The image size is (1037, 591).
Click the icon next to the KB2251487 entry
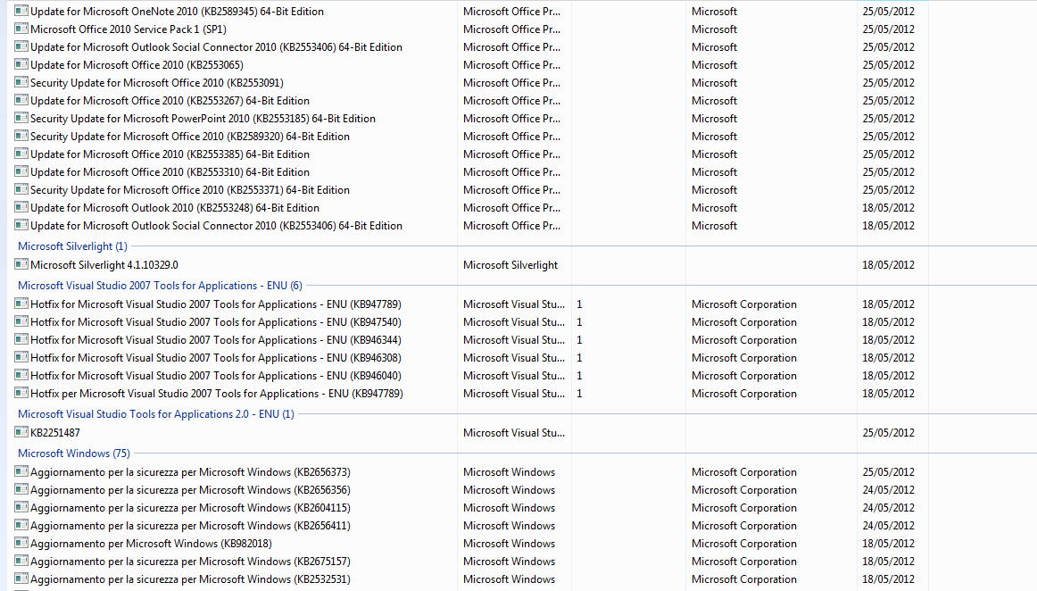[21, 432]
